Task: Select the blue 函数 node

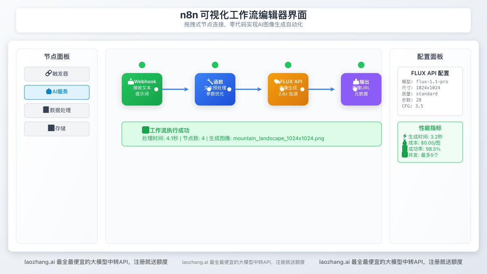Action: pyautogui.click(x=215, y=89)
